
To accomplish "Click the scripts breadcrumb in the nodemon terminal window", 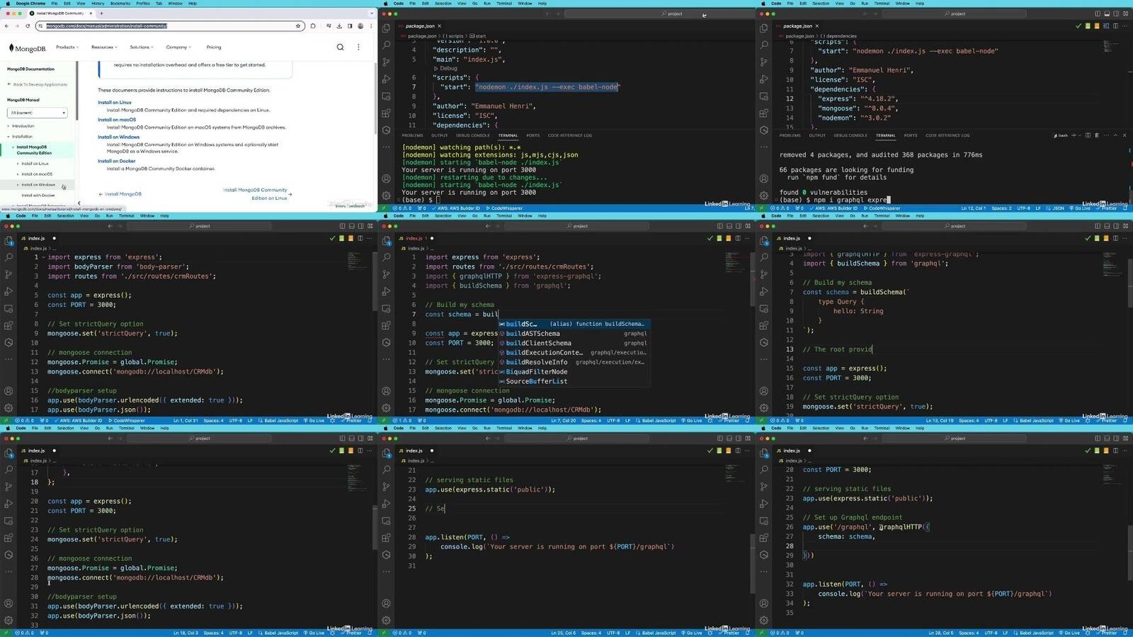I will tap(453, 36).
